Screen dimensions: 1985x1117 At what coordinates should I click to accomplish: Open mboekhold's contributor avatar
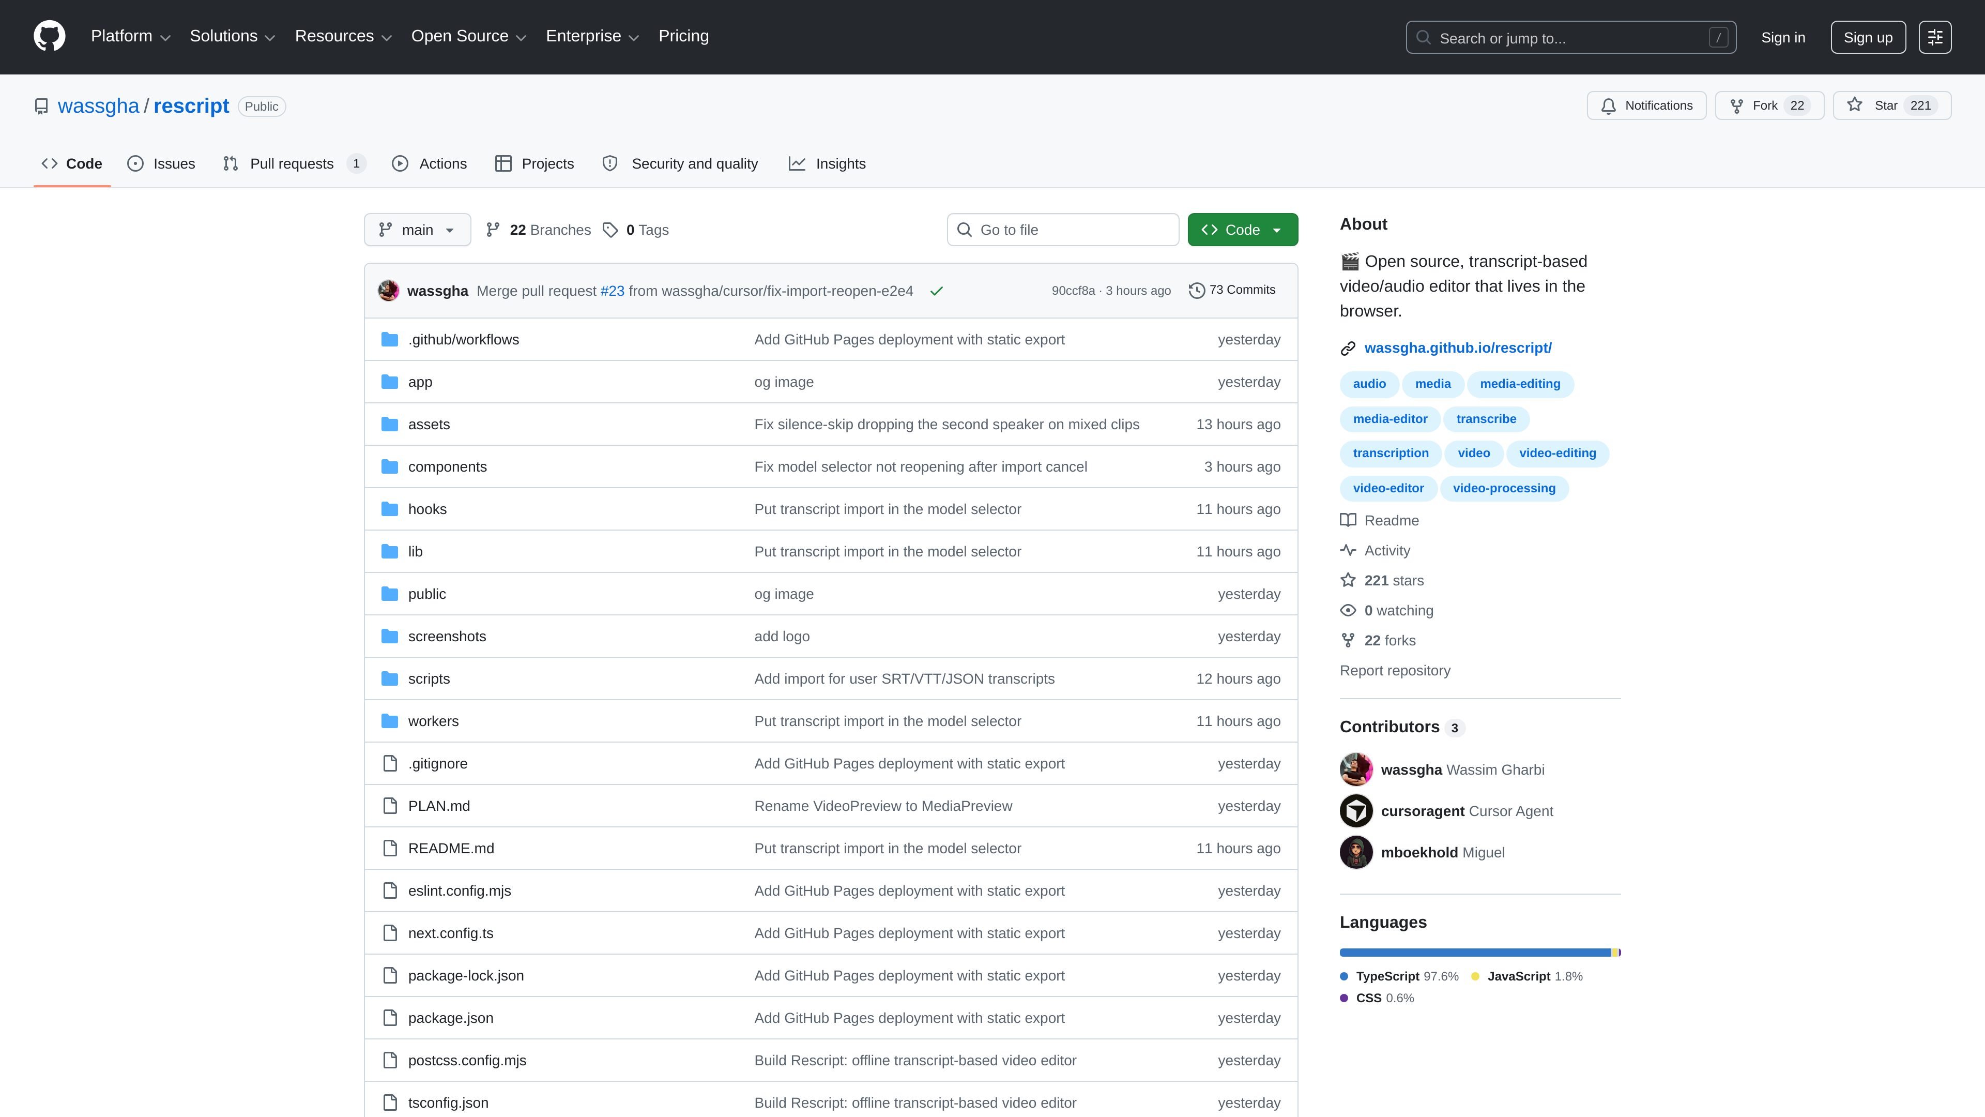(x=1356, y=853)
